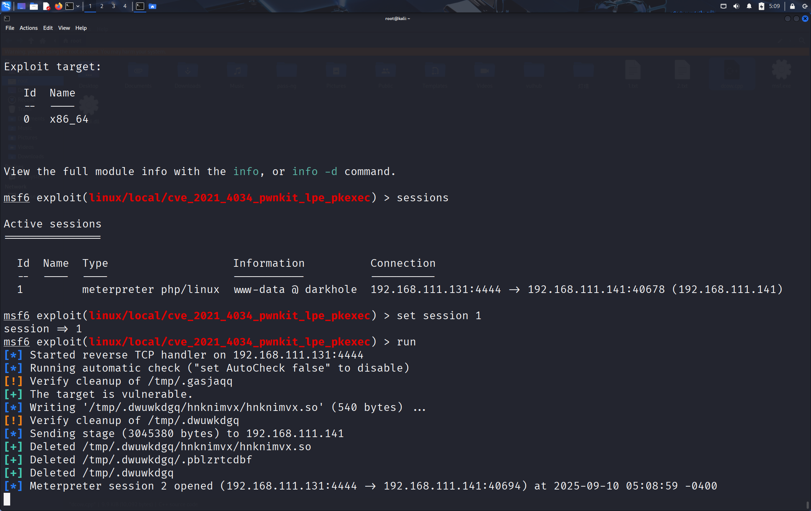Click the terminal cursor input line
Image resolution: width=811 pixels, height=511 pixels.
pos(7,499)
